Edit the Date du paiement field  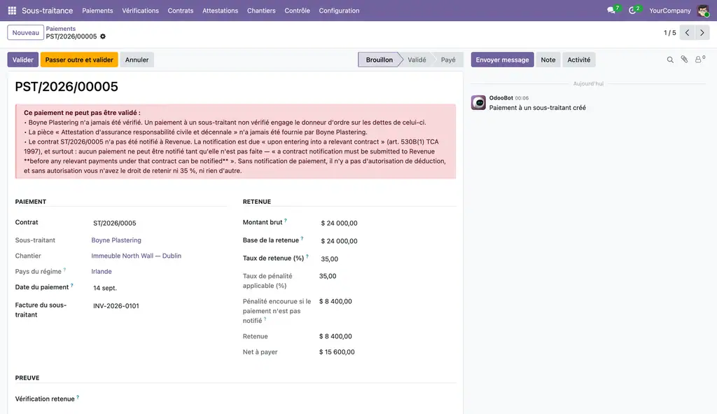[x=158, y=288]
